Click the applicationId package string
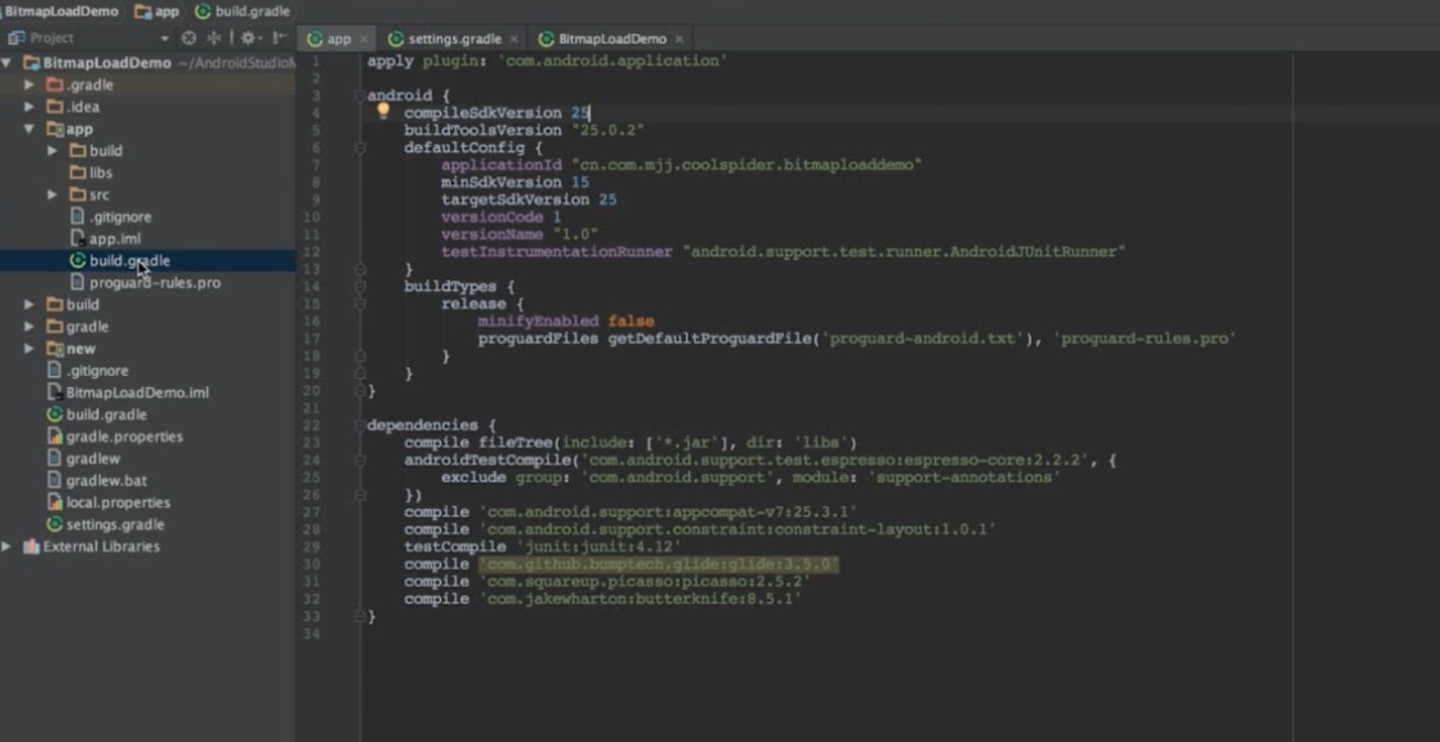Screen dimensions: 1440x742 point(747,165)
